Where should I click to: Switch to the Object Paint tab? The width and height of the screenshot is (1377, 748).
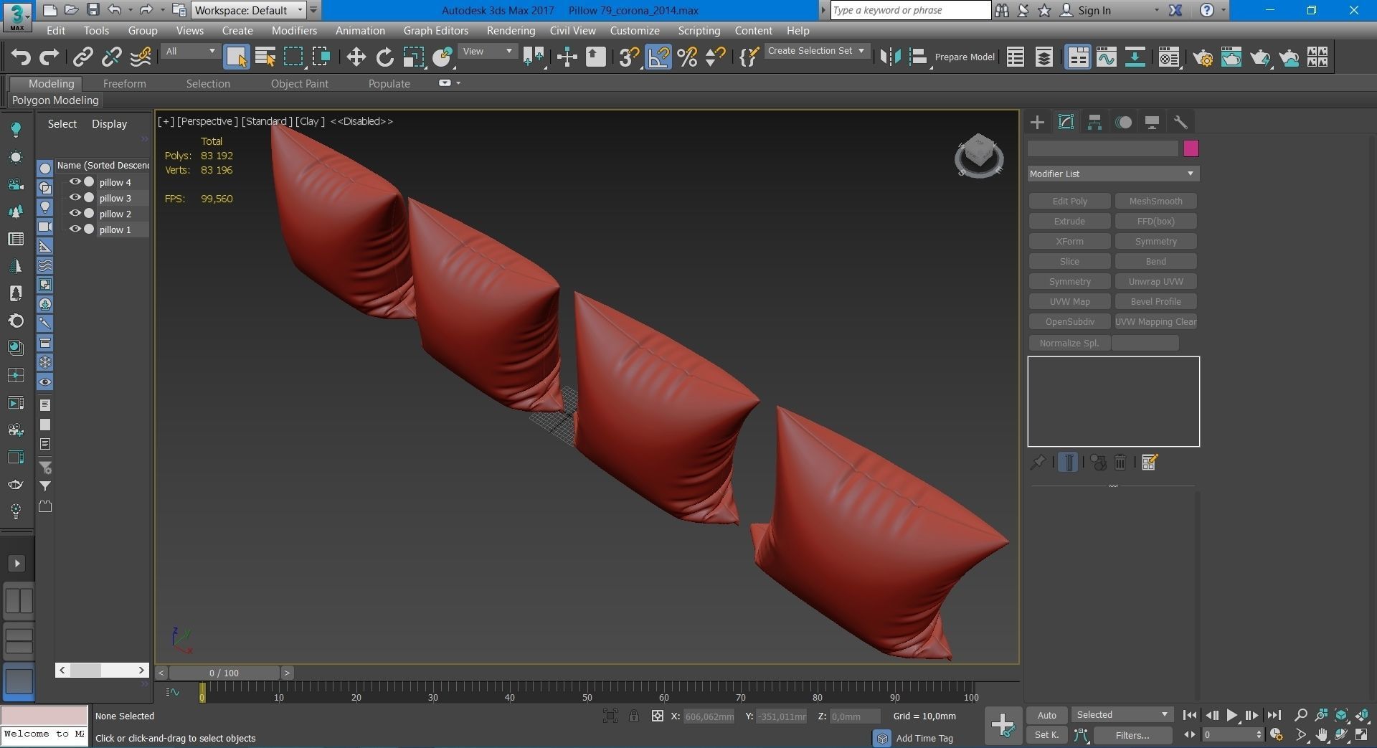point(299,84)
